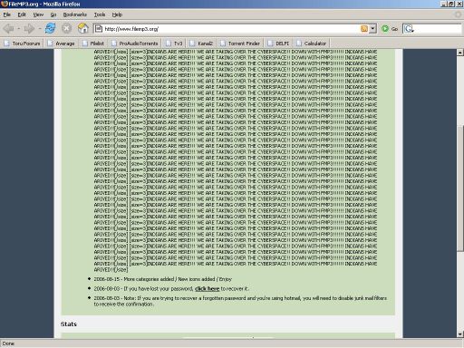Click the 'Done' status bar text
464x348 pixels.
8,343
